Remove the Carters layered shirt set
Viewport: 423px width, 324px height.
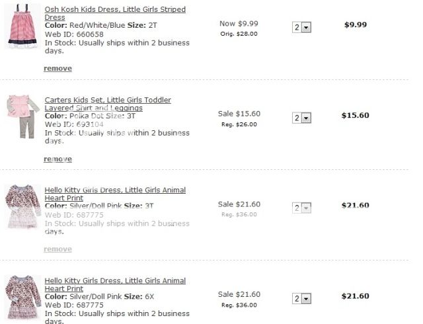pos(58,159)
